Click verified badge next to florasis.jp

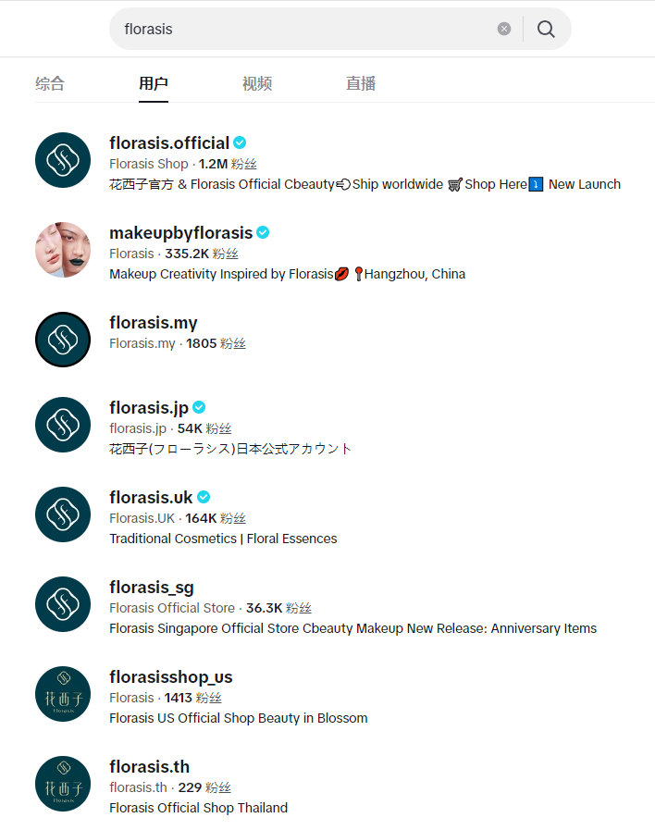click(x=199, y=408)
